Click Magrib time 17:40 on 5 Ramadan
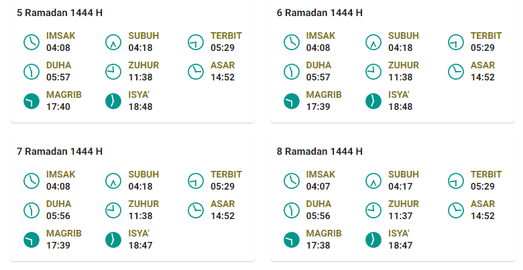 pos(58,107)
